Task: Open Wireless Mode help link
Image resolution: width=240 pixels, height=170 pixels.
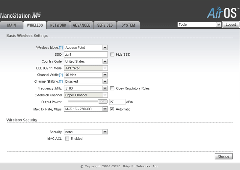Action: tap(61, 48)
